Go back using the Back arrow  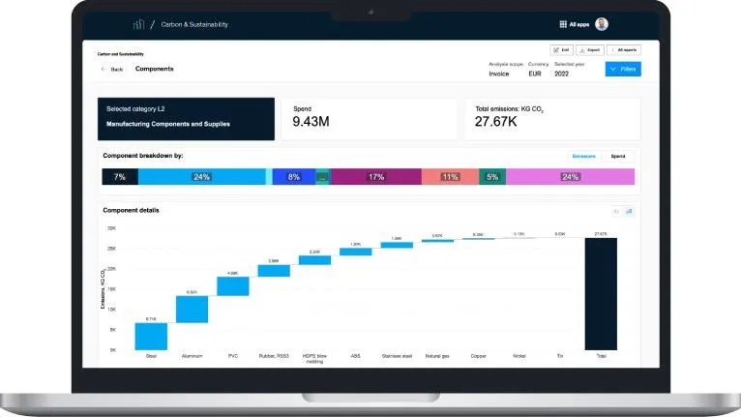coord(112,69)
